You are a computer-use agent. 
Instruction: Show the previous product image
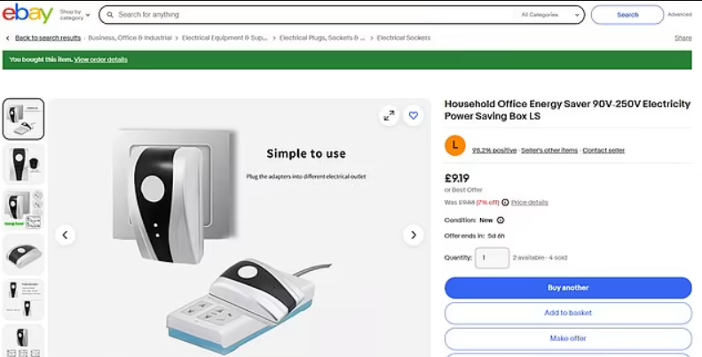pos(66,235)
